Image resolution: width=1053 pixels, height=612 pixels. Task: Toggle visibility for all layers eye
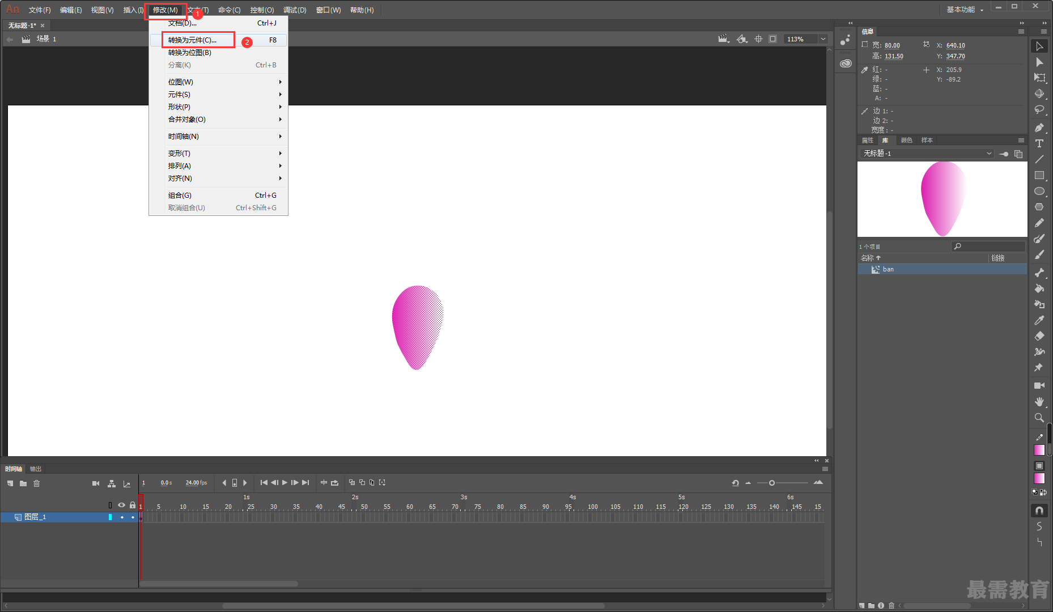pyautogui.click(x=121, y=505)
